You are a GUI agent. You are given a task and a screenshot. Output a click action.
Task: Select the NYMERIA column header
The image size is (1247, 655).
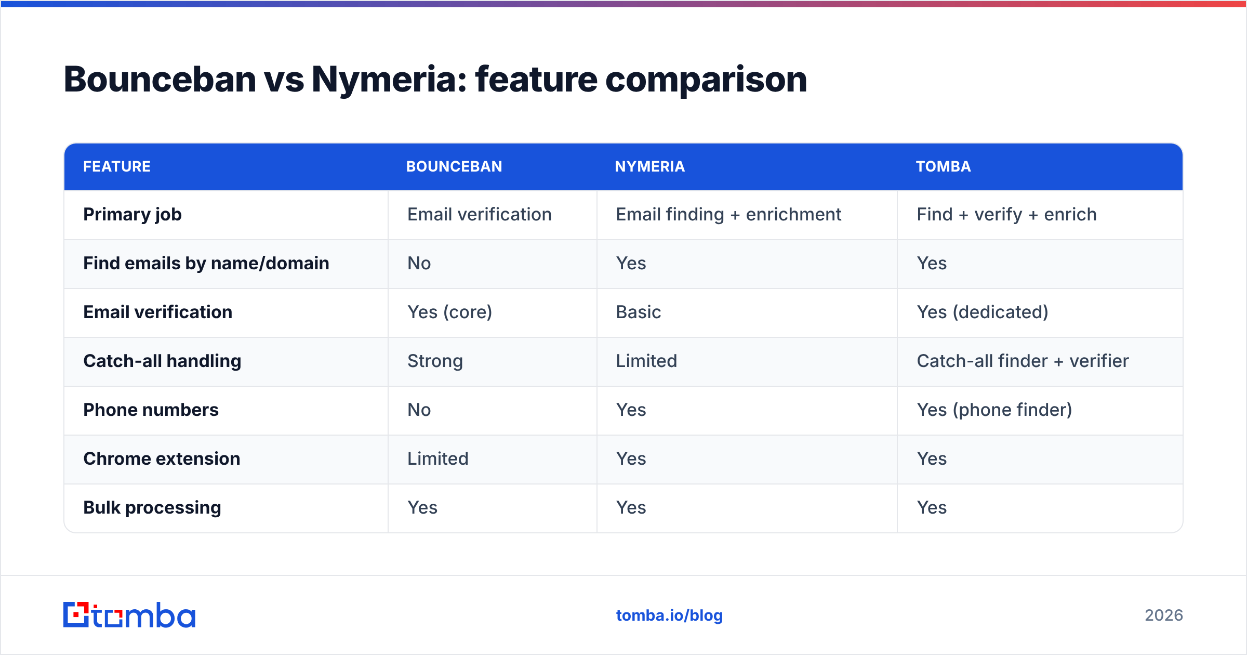click(x=650, y=166)
